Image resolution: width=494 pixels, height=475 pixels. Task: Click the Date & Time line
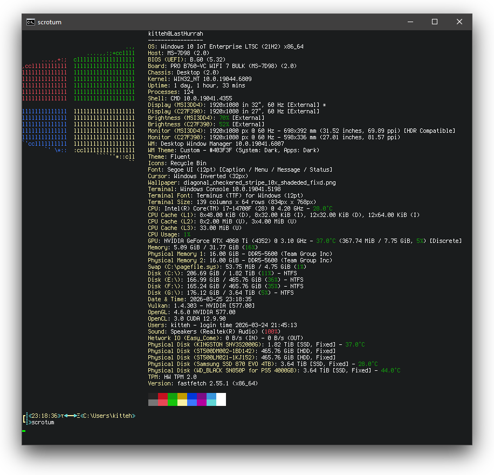[x=200, y=298]
